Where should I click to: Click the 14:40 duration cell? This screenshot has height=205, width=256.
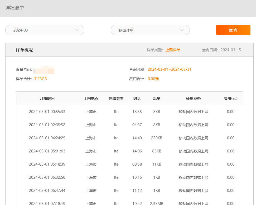137,138
